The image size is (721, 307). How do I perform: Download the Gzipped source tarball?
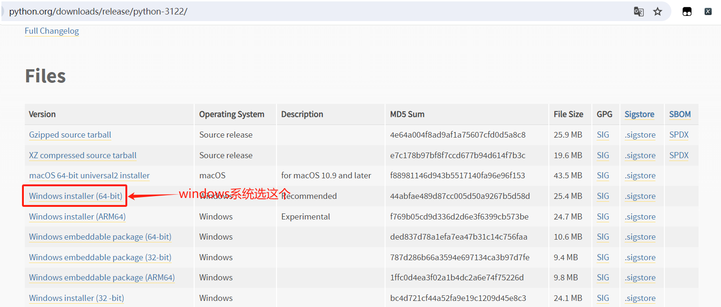70,135
